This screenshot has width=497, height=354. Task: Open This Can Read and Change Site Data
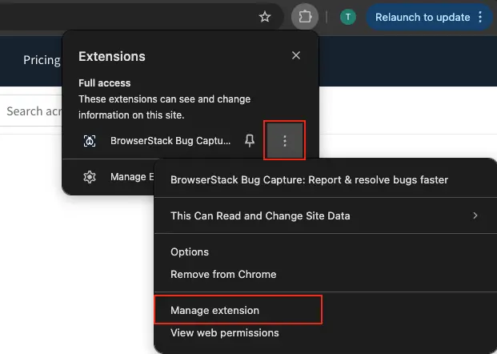[x=260, y=215]
